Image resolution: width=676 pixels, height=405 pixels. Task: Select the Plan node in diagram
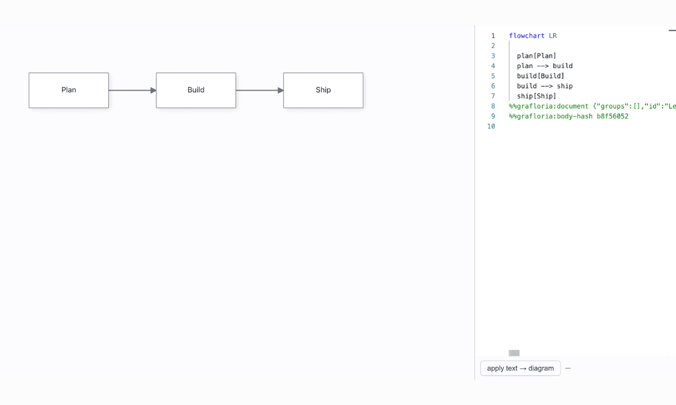69,90
